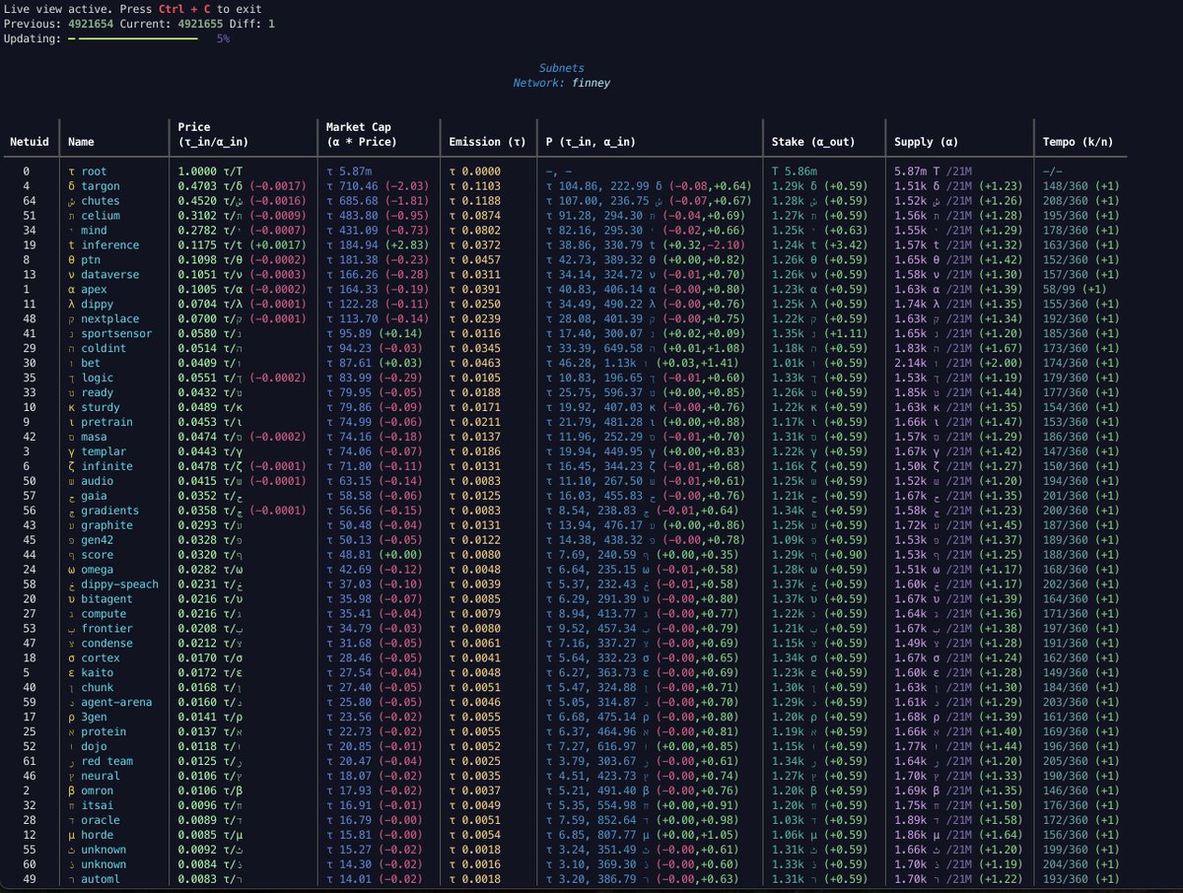This screenshot has height=893, width=1183.
Task: Click the Subnets table title
Action: (x=561, y=69)
